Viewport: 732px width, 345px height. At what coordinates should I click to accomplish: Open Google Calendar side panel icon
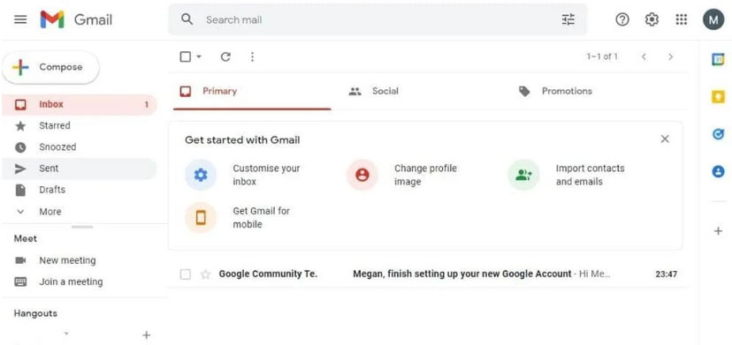coord(718,59)
